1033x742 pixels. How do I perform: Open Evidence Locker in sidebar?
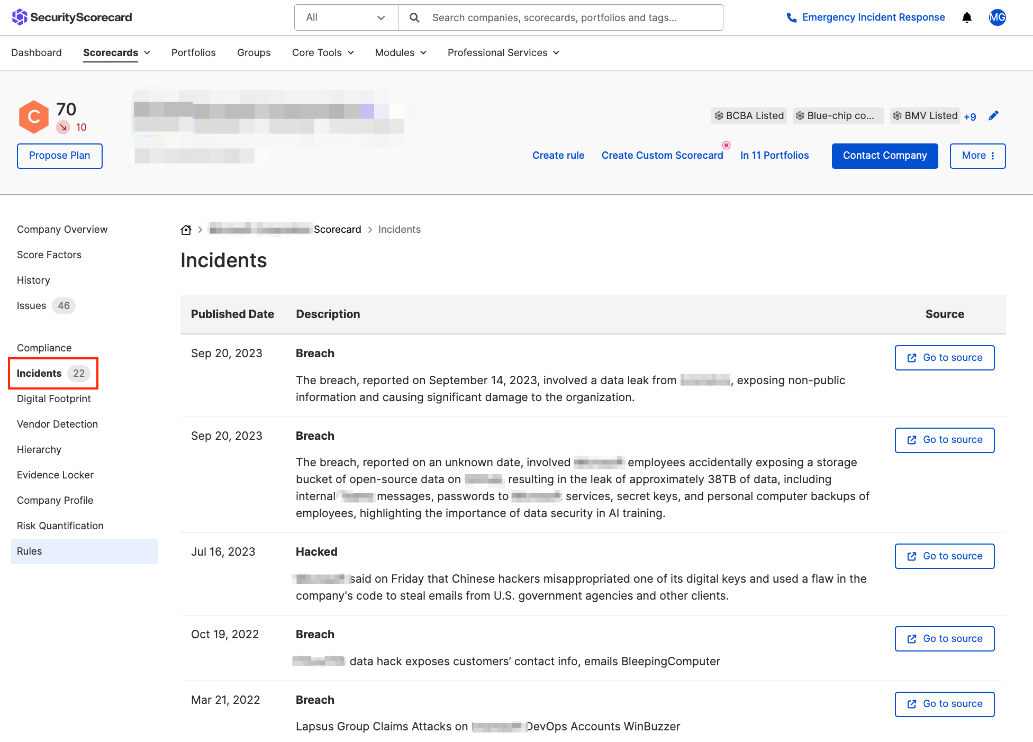(x=56, y=475)
